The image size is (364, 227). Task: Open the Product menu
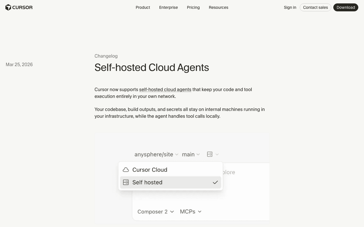point(143,7)
